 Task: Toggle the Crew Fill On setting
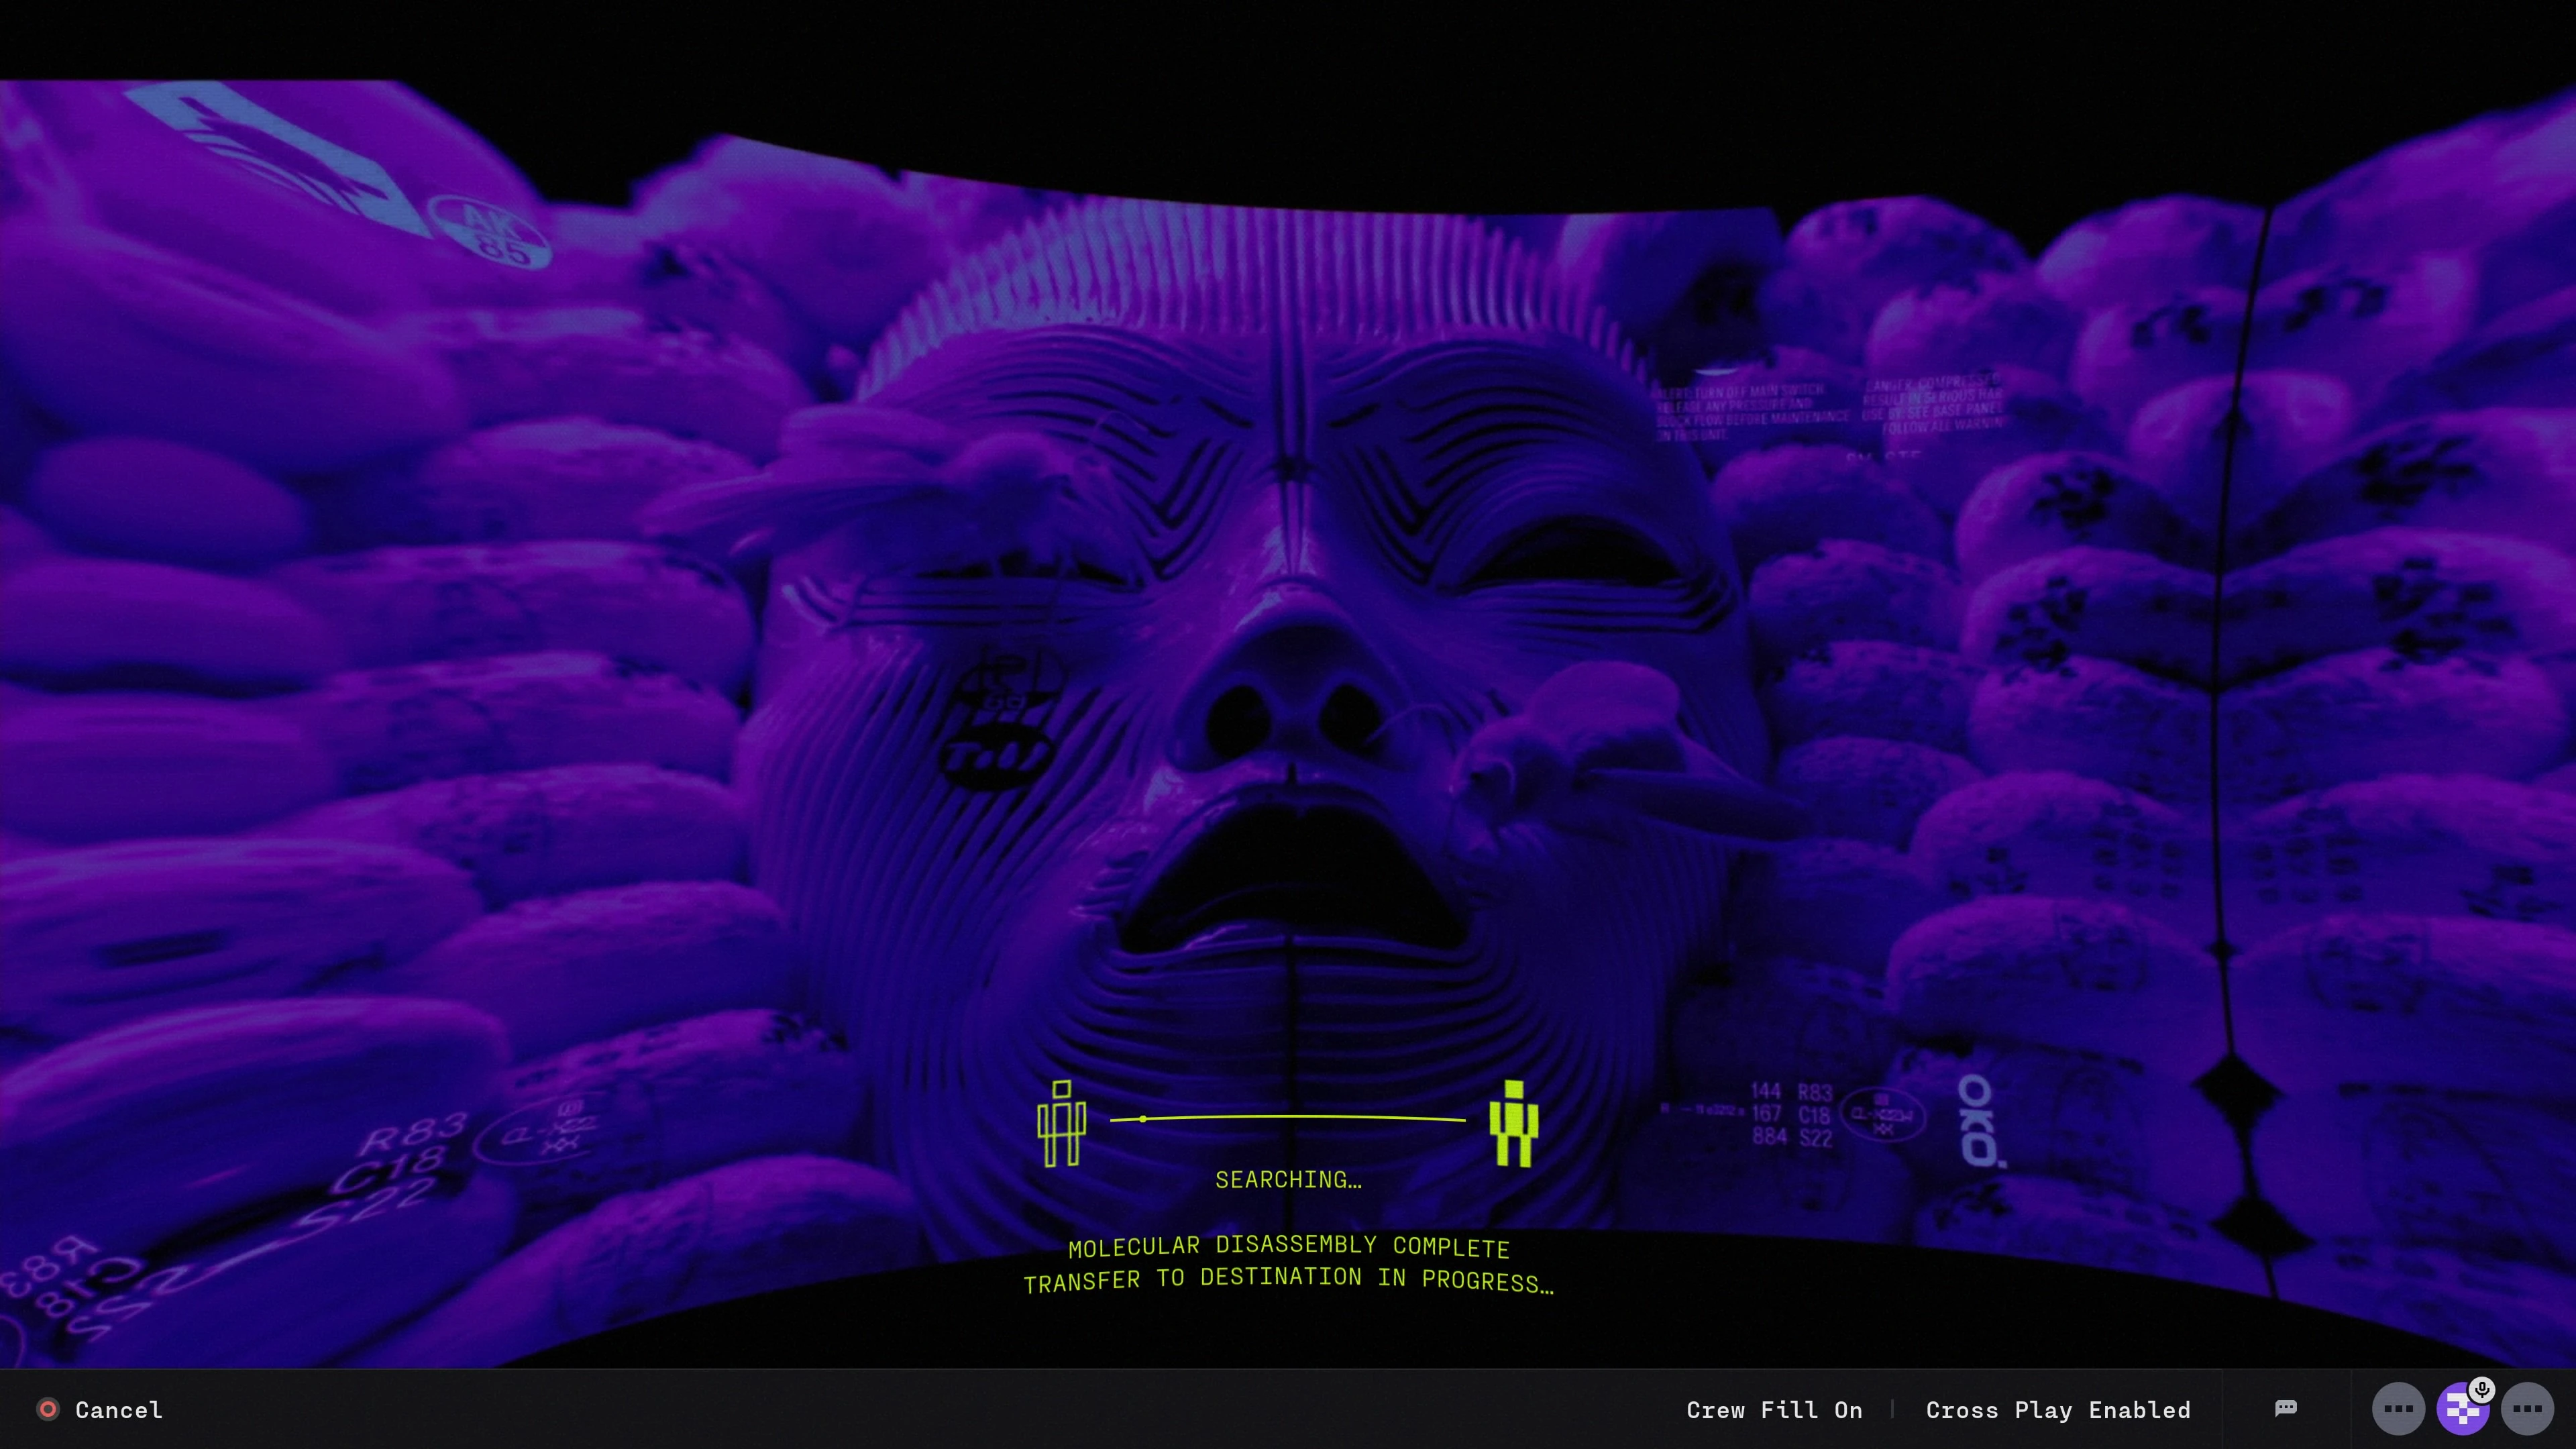point(1774,1410)
